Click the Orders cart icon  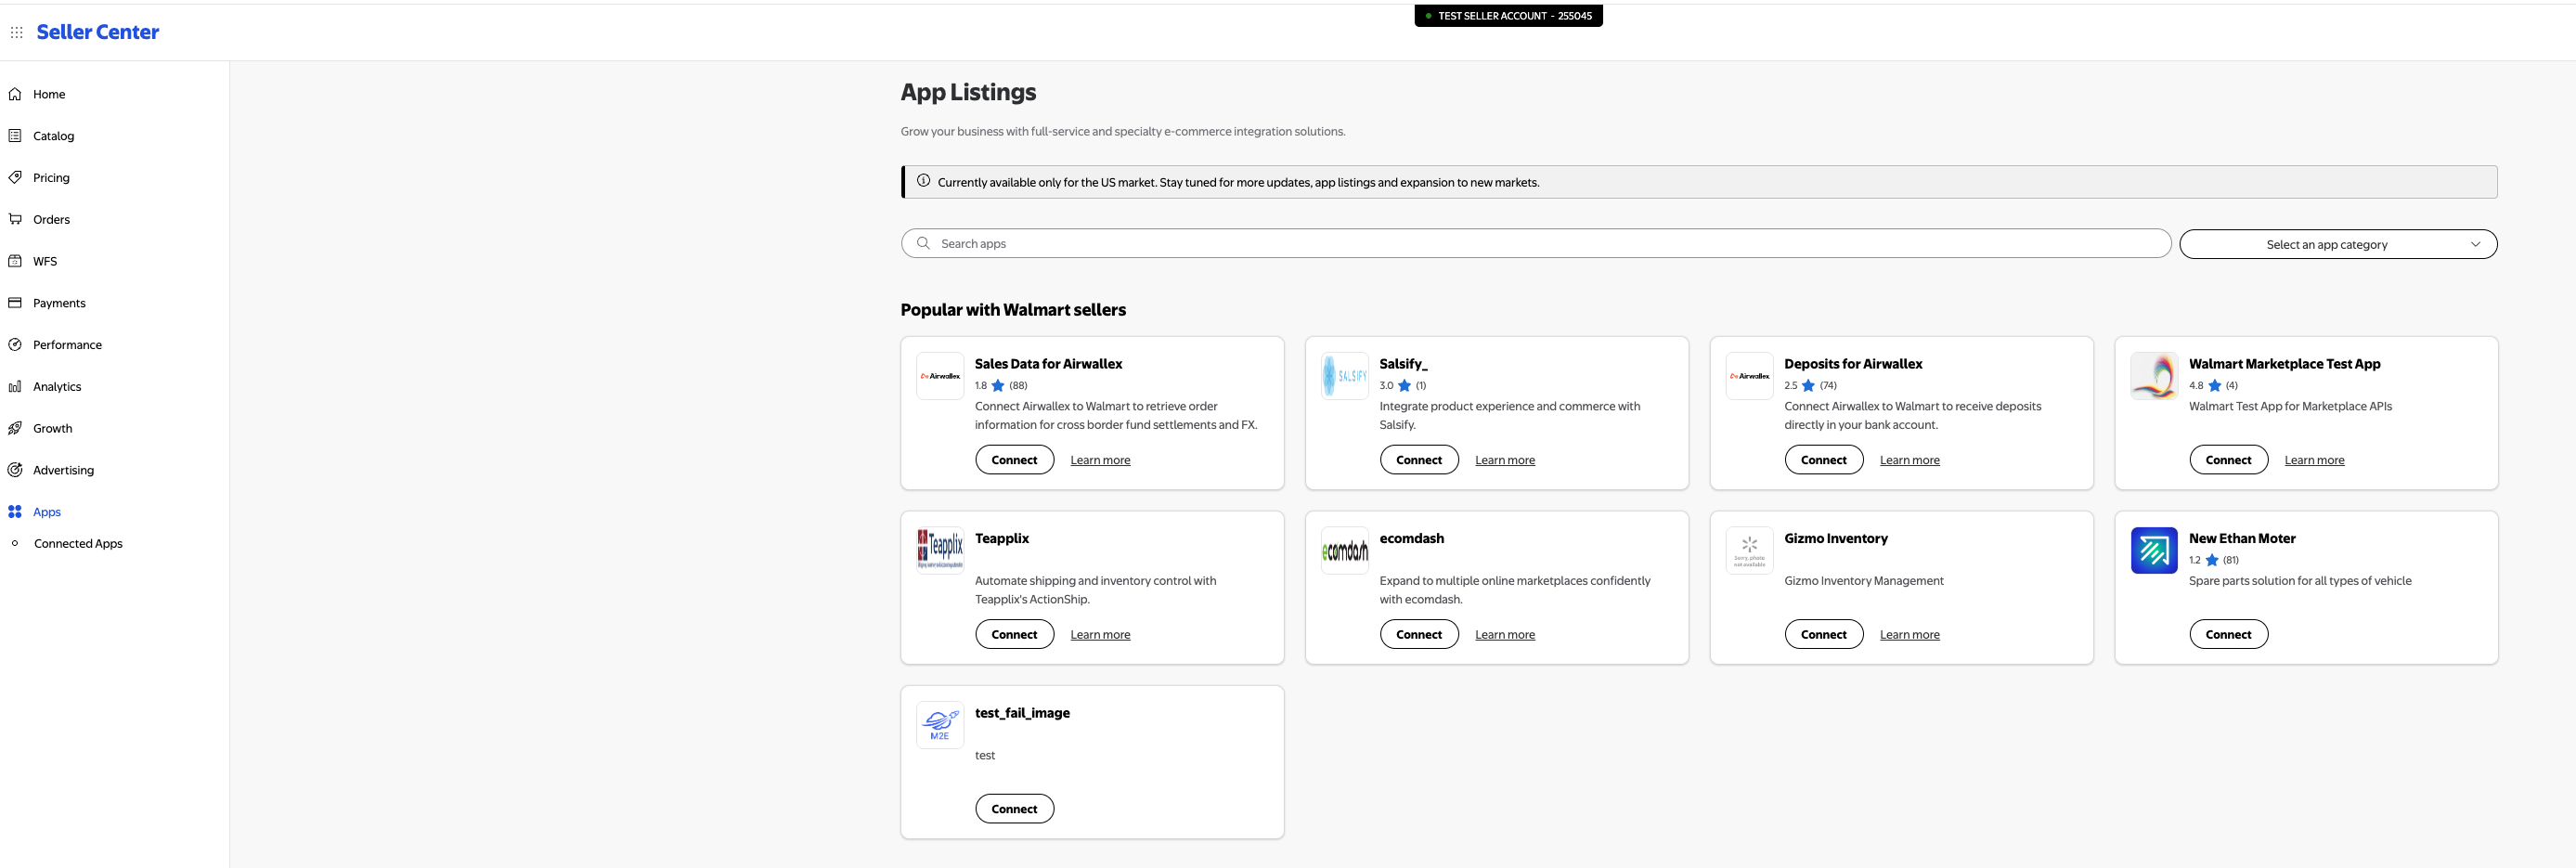15,219
